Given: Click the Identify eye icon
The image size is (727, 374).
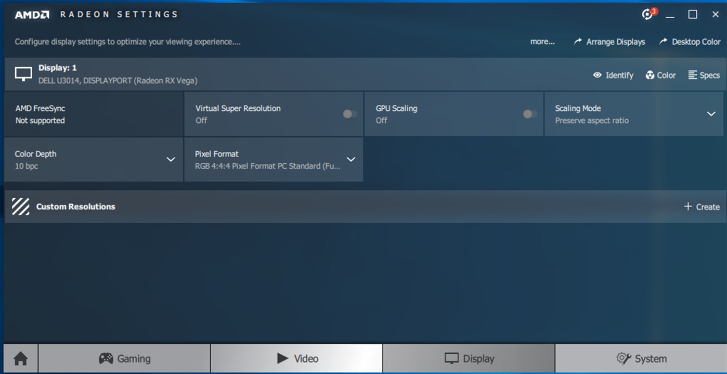Looking at the screenshot, I should [598, 75].
